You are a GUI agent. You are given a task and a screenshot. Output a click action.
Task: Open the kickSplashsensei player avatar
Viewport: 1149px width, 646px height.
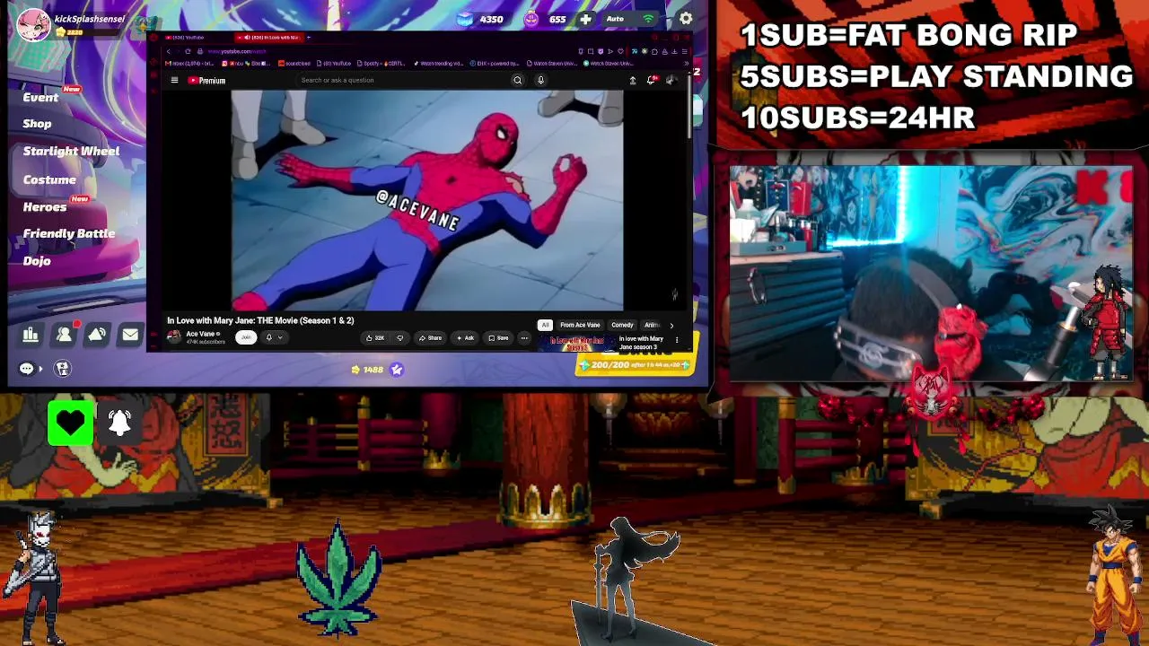click(33, 24)
